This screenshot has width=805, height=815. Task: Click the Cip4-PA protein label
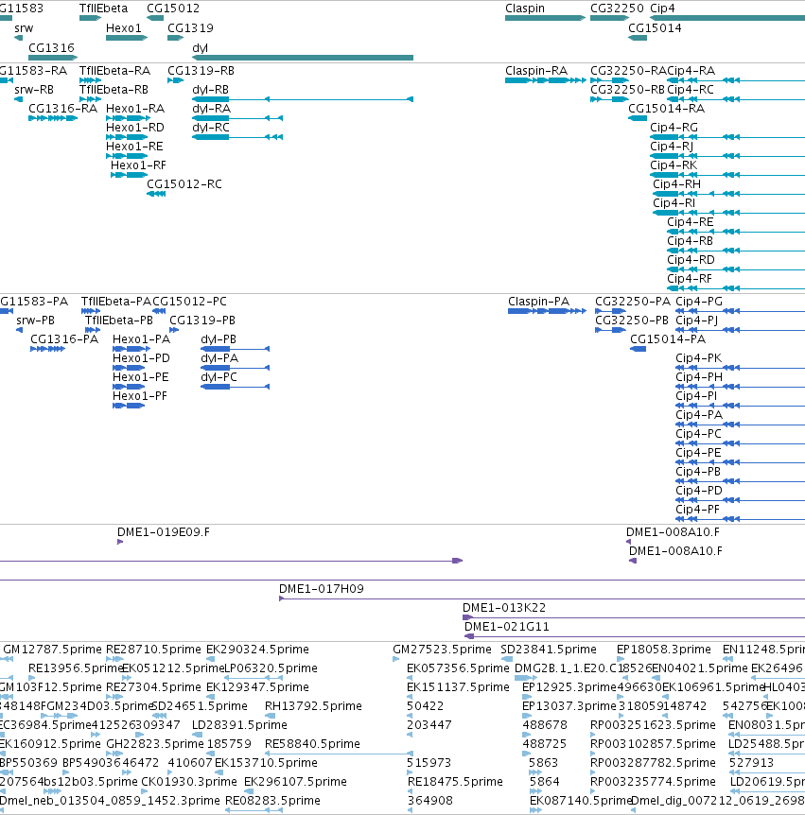699,415
